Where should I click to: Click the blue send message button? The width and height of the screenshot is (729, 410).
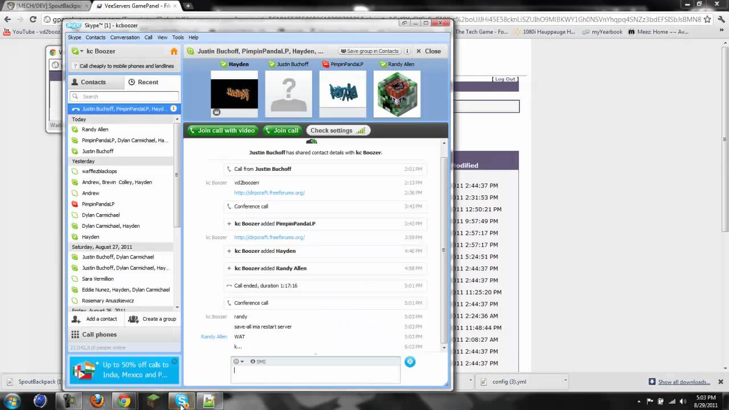click(410, 362)
